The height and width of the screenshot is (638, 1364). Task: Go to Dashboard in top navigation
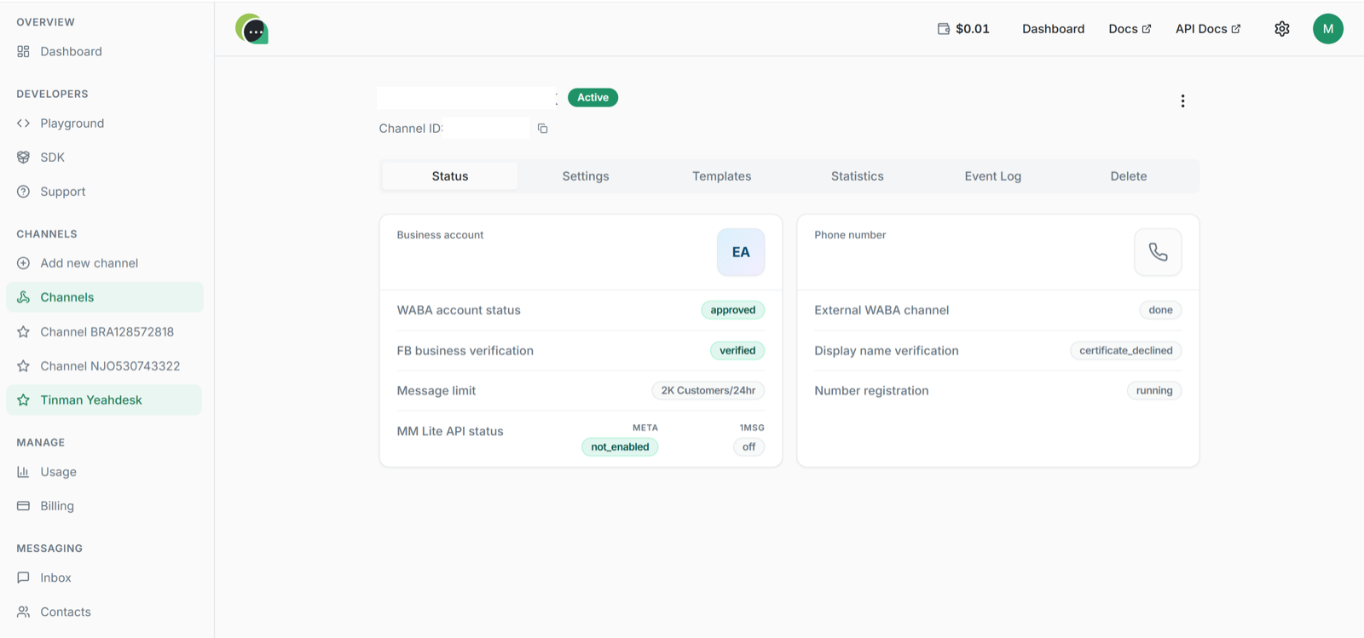[x=1054, y=29]
